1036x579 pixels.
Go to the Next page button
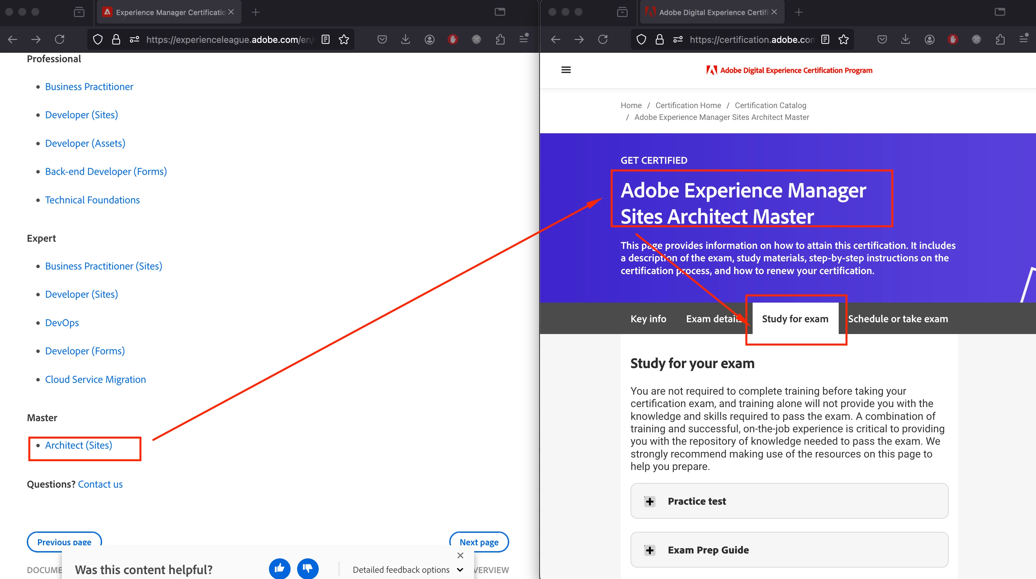(479, 542)
